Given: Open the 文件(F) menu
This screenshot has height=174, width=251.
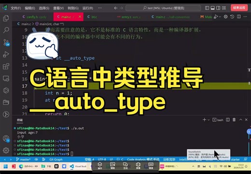Looking at the screenshot, I should click(16, 8).
